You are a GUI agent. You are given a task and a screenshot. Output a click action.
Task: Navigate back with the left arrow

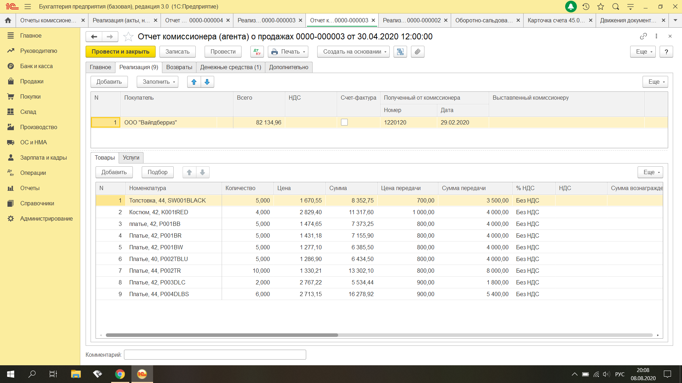[x=94, y=37]
